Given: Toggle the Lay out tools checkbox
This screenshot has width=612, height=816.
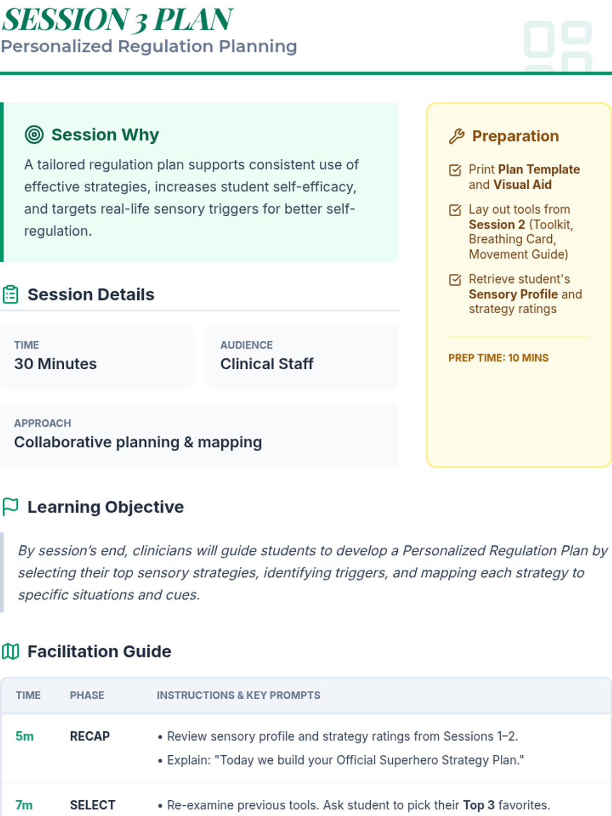Looking at the screenshot, I should pos(455,210).
